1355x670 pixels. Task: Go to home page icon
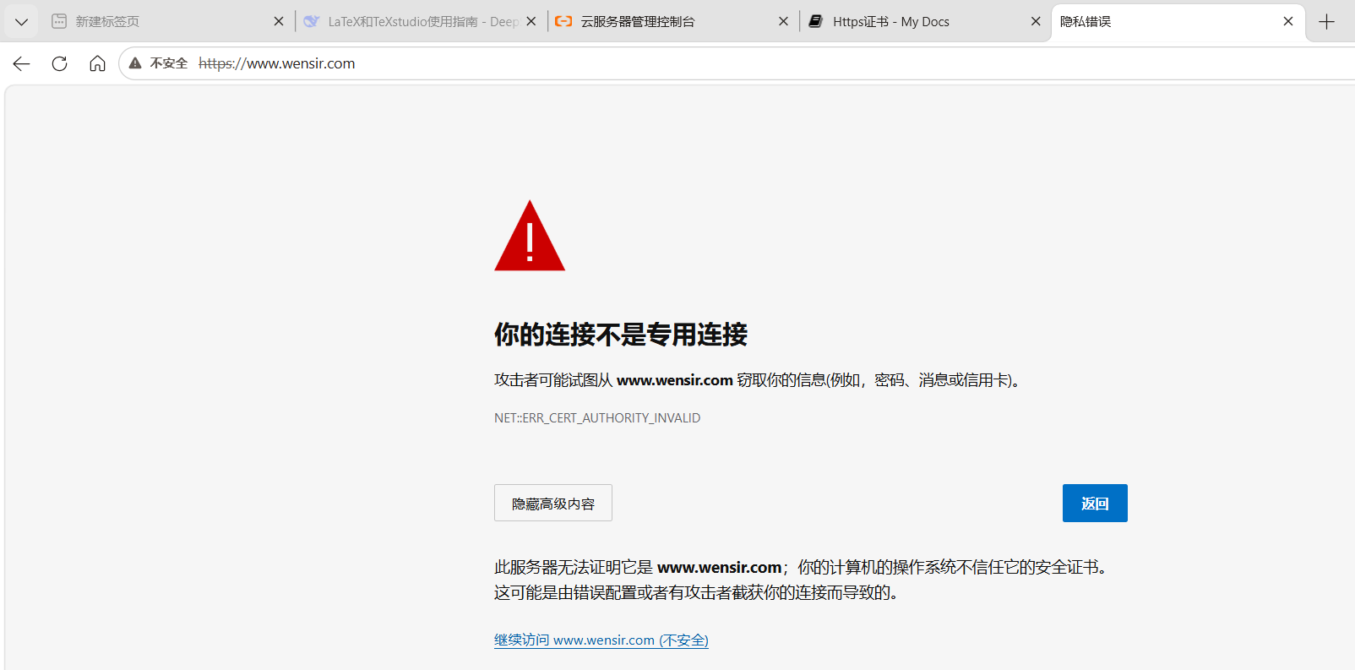[x=97, y=63]
